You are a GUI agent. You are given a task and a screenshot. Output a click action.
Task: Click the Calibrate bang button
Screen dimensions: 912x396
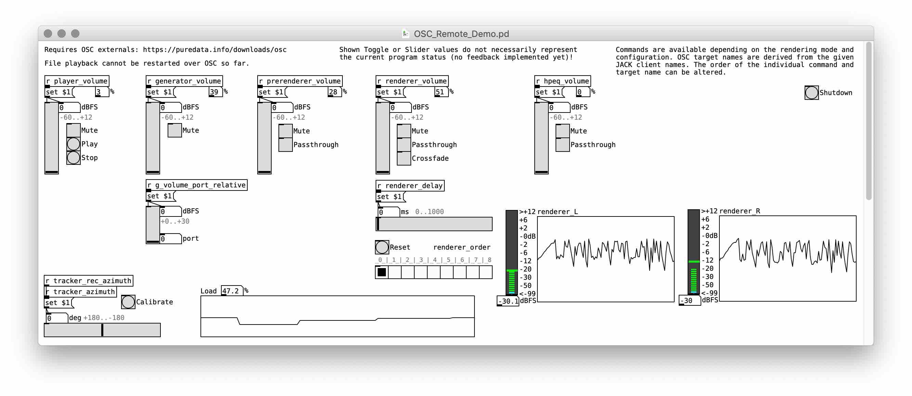[128, 302]
